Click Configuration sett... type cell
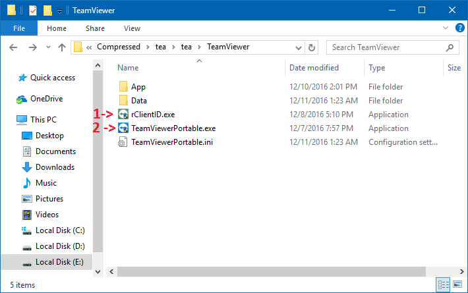468x293 pixels. (x=403, y=142)
